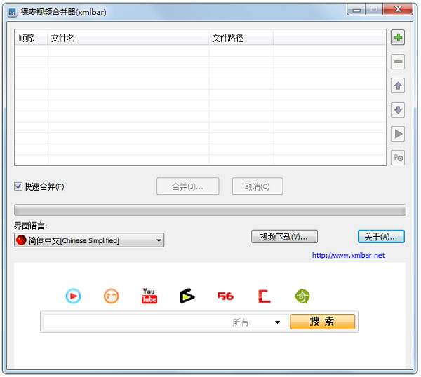This screenshot has height=377, width=421.
Task: Open the 界面语言 language dropdown
Action: click(89, 240)
